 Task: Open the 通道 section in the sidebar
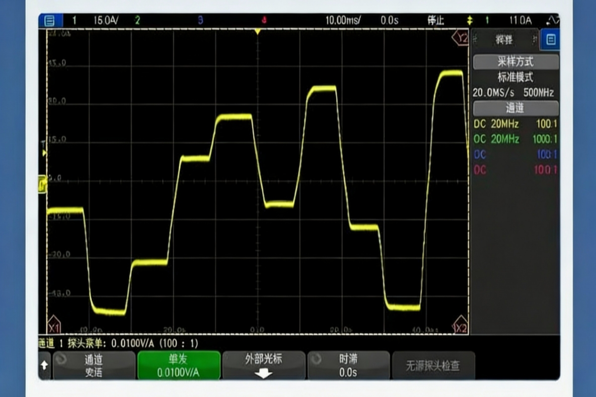coord(515,108)
